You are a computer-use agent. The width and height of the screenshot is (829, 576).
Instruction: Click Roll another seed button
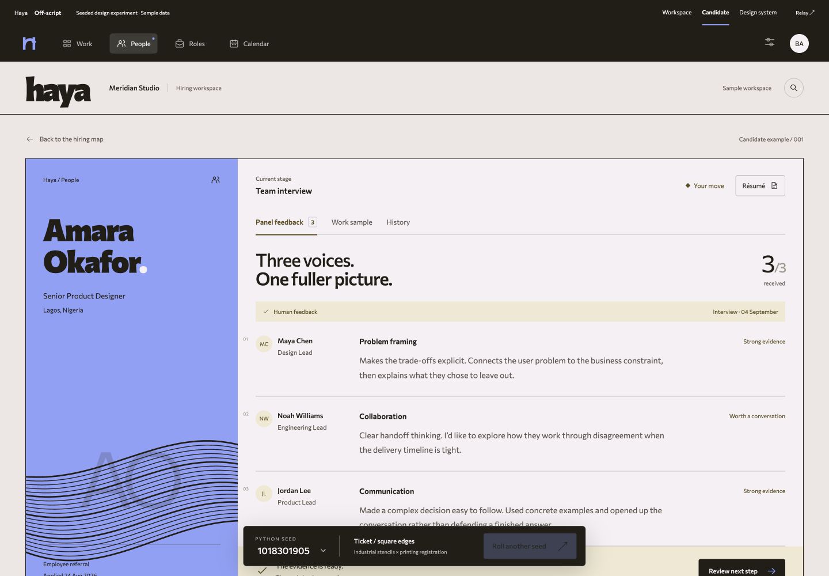click(530, 546)
